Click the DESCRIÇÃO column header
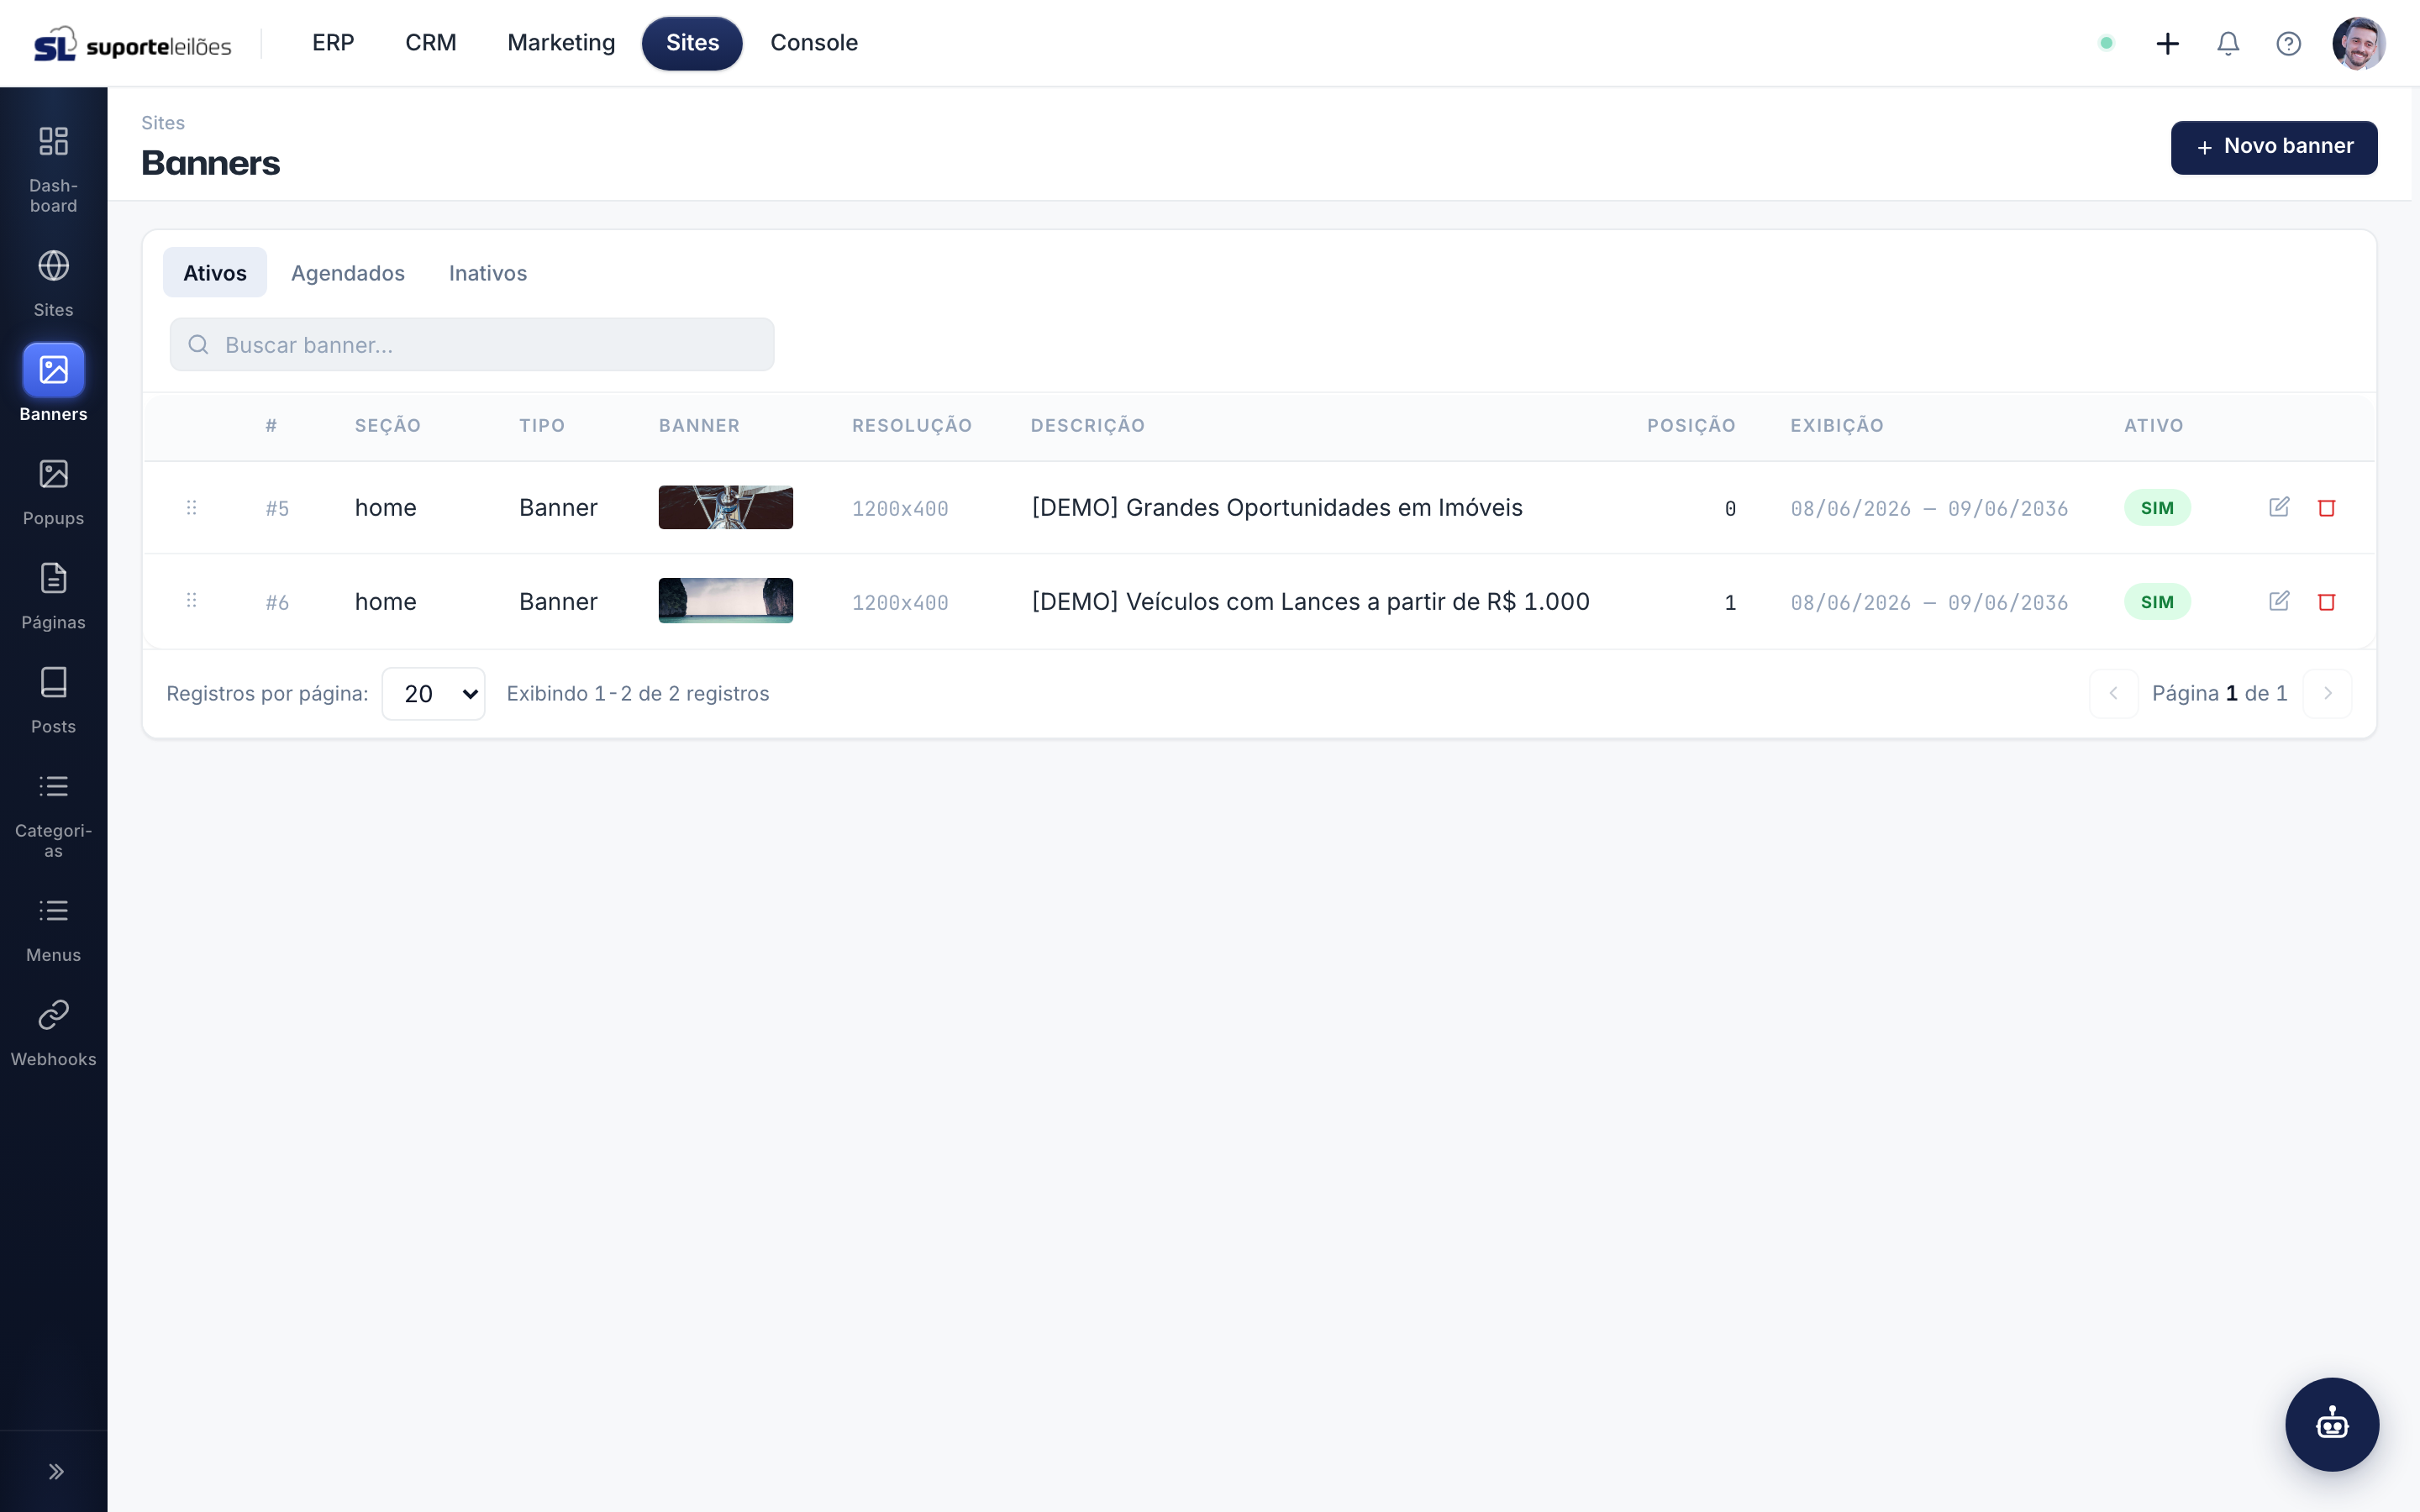The width and height of the screenshot is (2420, 1512). (1088, 426)
